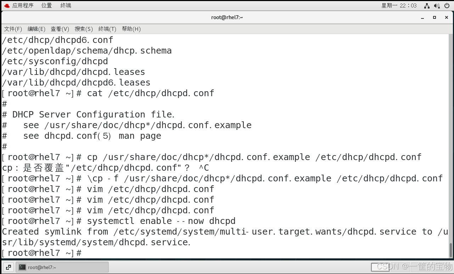Click the terminal icon in taskbar entry

click(22, 267)
